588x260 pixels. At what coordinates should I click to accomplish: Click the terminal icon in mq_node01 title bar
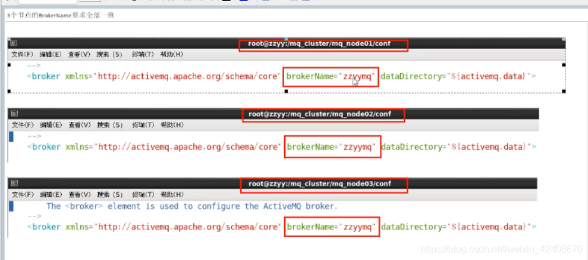12,43
